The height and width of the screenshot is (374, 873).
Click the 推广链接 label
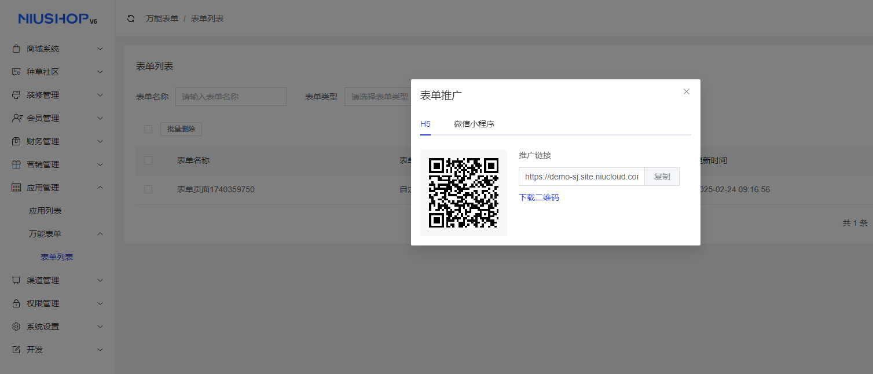535,155
